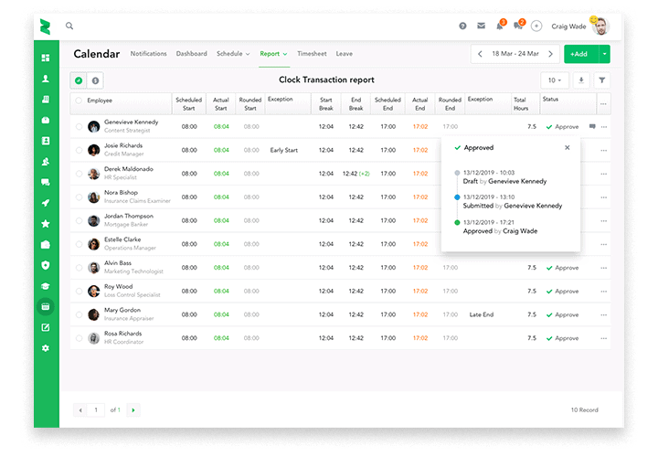Open comment icon on Genevieve Kennedy row
Viewport: 658px width, 457px height.
592,126
